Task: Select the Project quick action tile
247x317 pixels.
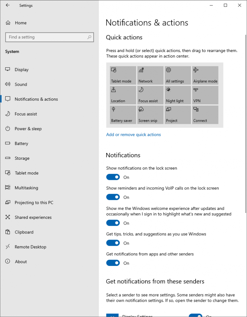Action: coord(178,115)
